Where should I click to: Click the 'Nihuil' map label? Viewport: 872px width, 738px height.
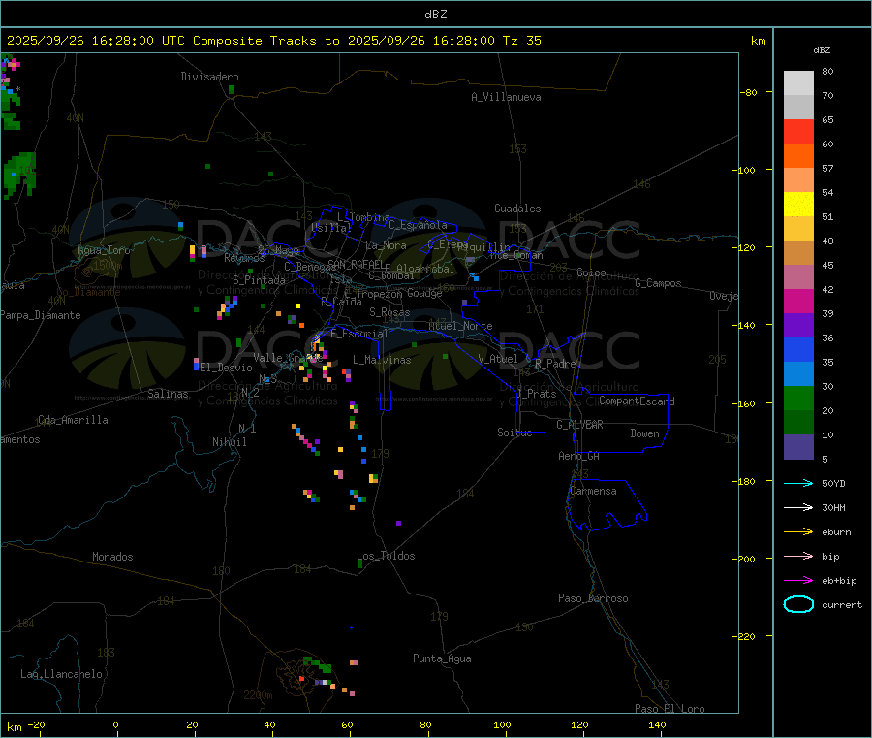click(x=230, y=442)
